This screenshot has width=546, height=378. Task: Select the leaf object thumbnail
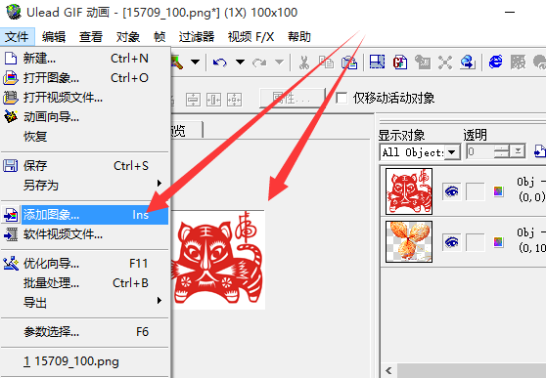pyautogui.click(x=409, y=241)
